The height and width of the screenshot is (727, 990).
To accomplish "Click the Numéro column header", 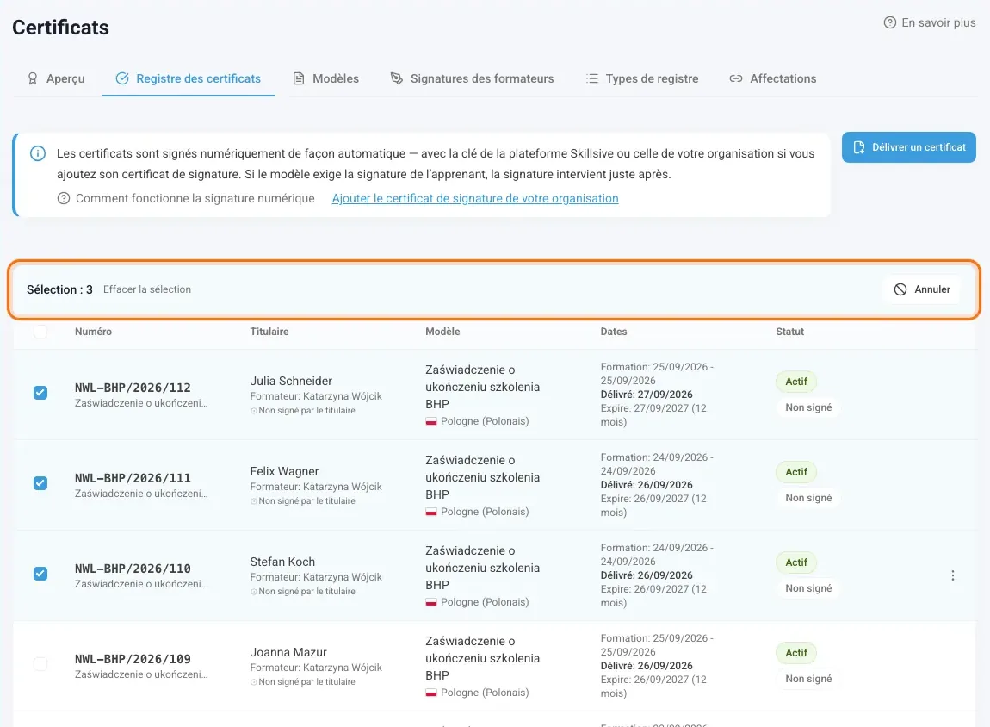I will tap(94, 332).
